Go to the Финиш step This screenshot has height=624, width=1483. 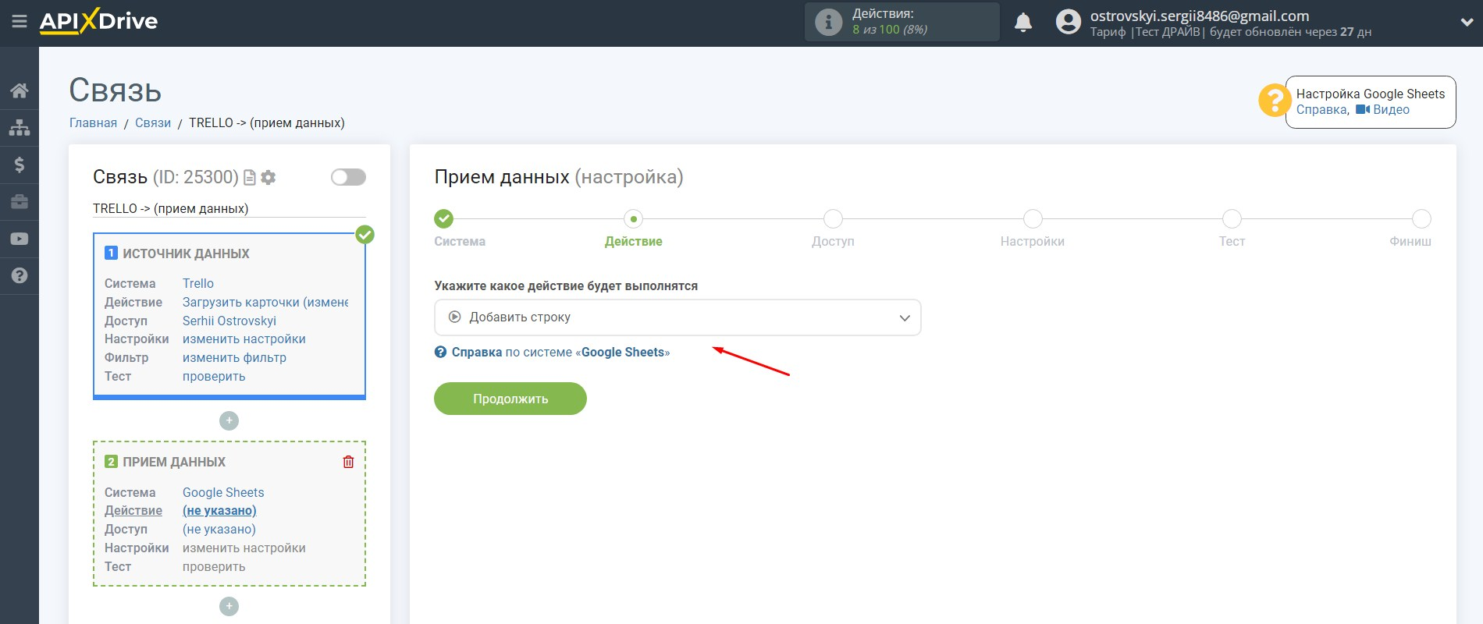pos(1421,219)
